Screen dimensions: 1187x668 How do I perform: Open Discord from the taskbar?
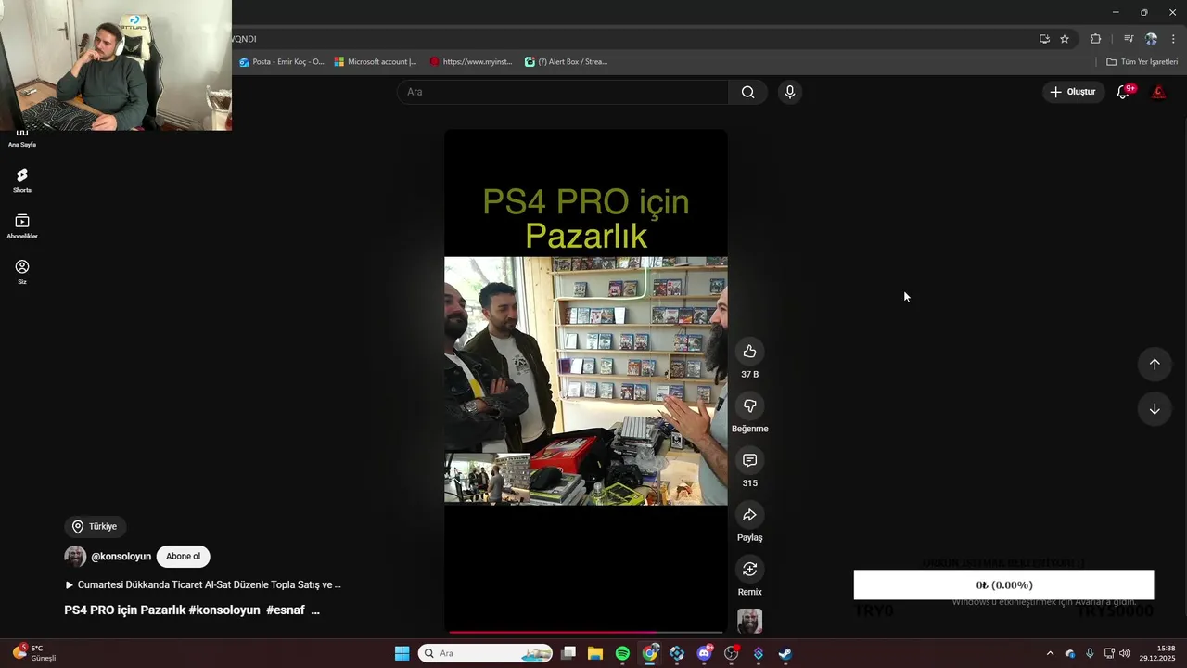tap(704, 653)
